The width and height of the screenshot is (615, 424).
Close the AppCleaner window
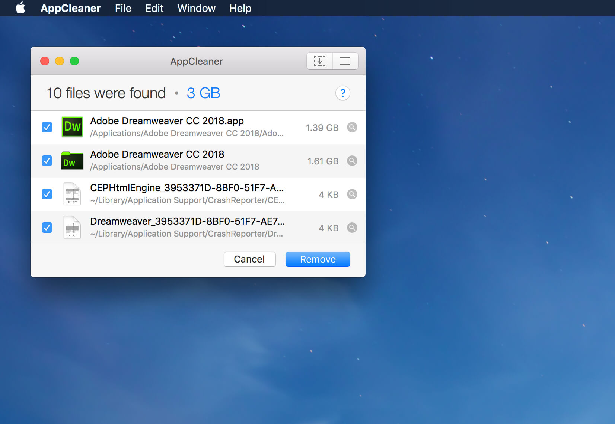click(x=45, y=61)
